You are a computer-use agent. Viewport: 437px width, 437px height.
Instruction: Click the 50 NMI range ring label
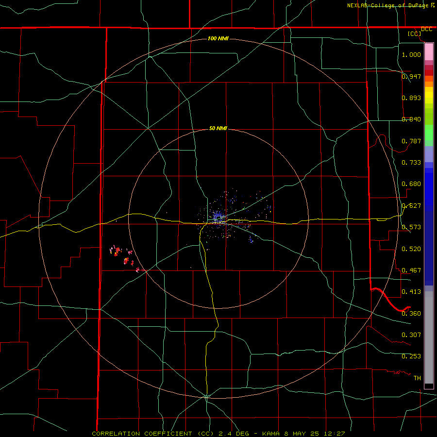[218, 128]
